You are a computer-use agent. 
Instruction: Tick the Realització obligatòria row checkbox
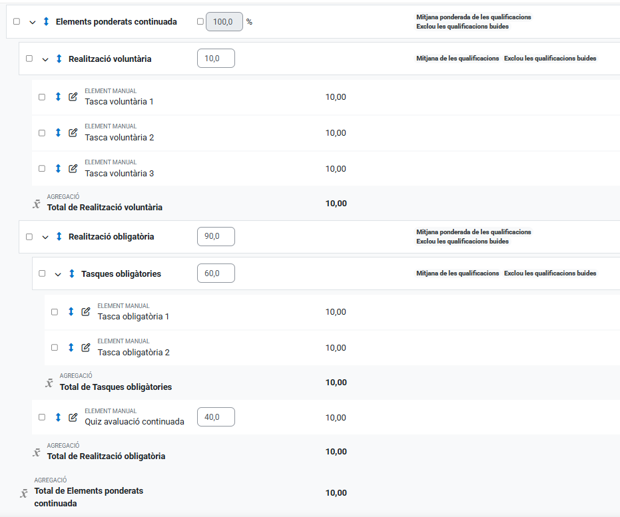(29, 236)
